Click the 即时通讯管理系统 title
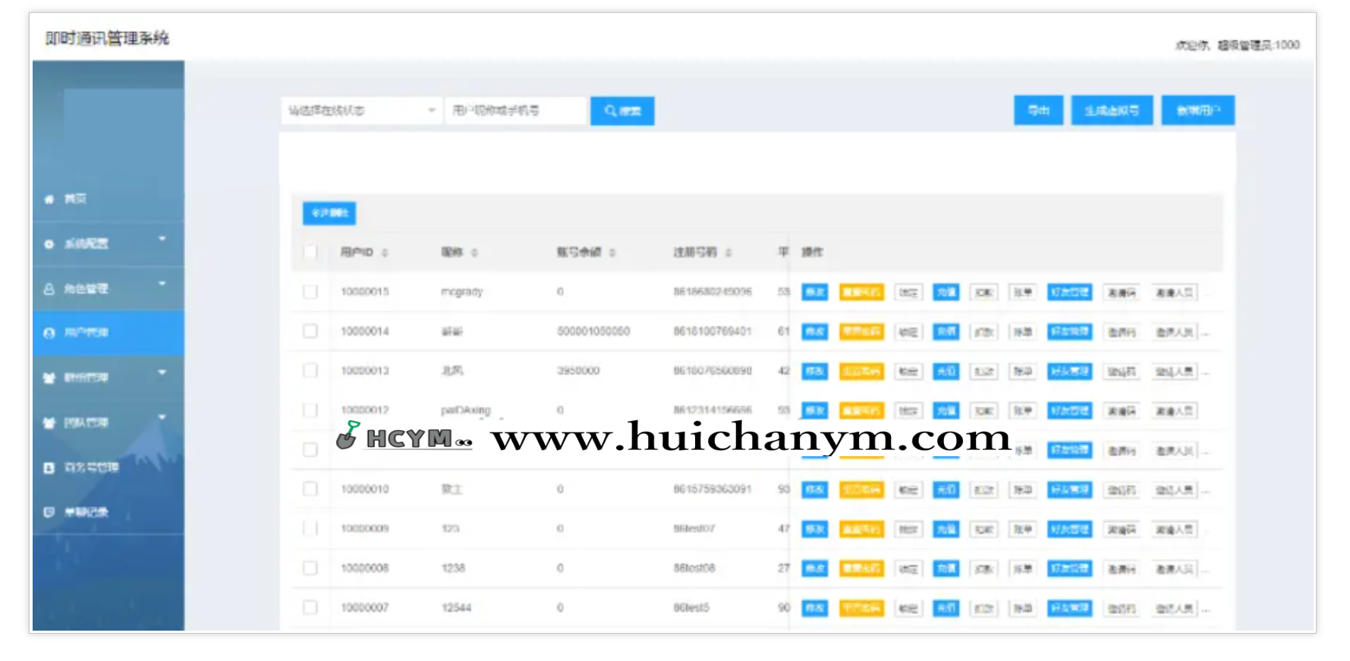This screenshot has height=661, width=1350. [107, 38]
